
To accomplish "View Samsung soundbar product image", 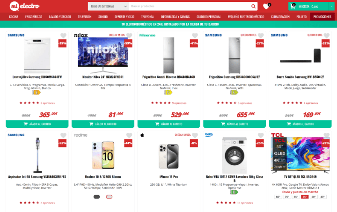I will pos(300,55).
